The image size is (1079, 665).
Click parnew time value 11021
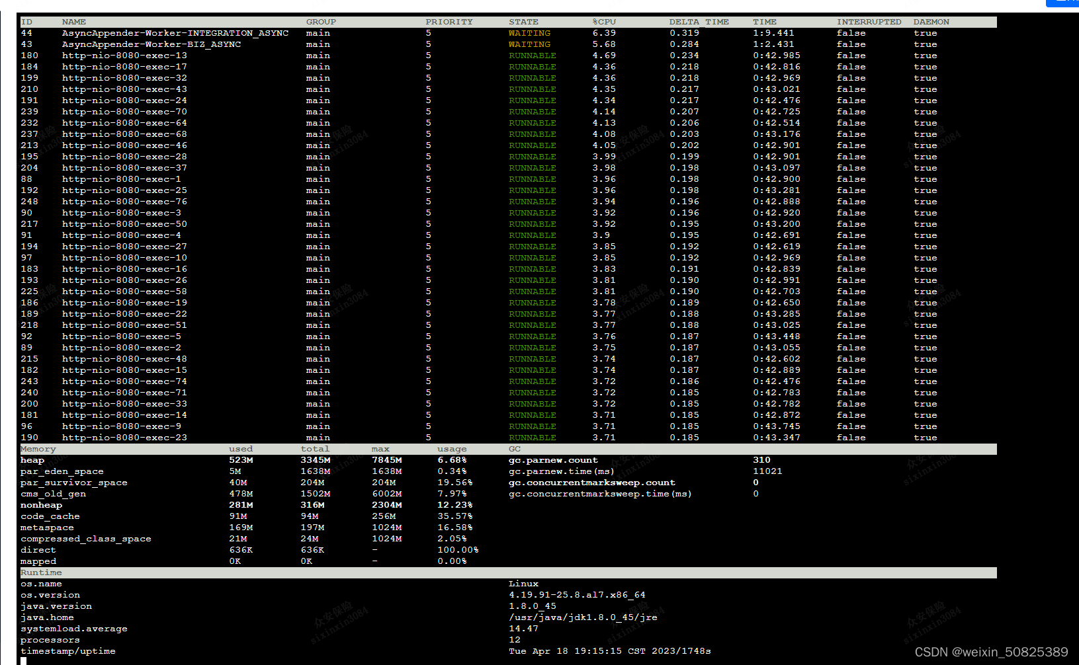pyautogui.click(x=767, y=471)
